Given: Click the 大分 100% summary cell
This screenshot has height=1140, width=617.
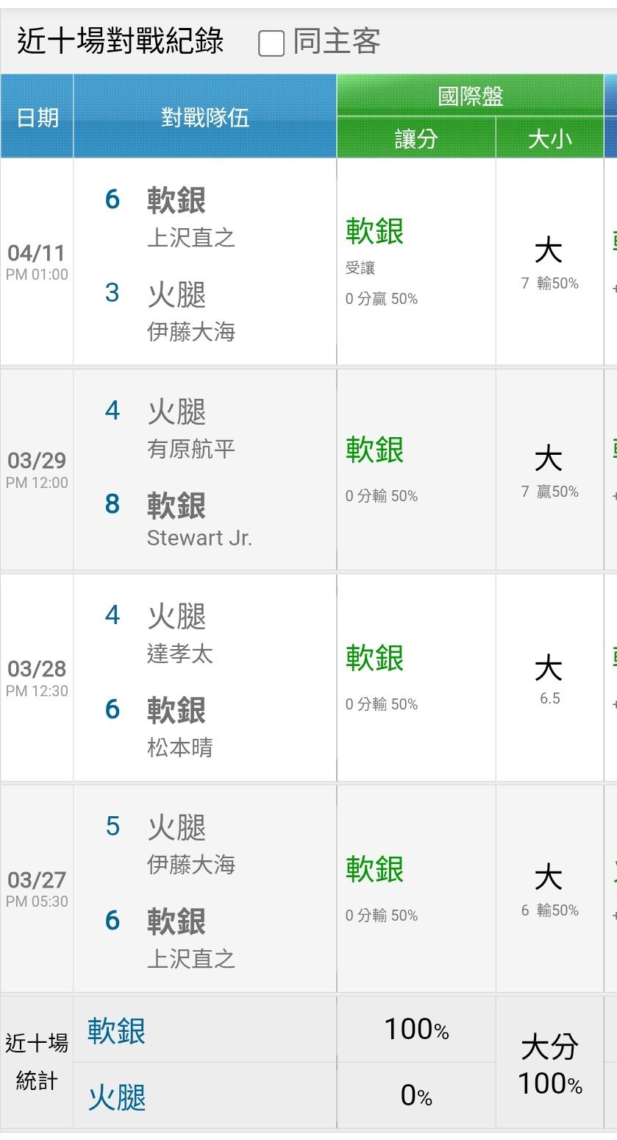Looking at the screenshot, I should (x=549, y=1064).
